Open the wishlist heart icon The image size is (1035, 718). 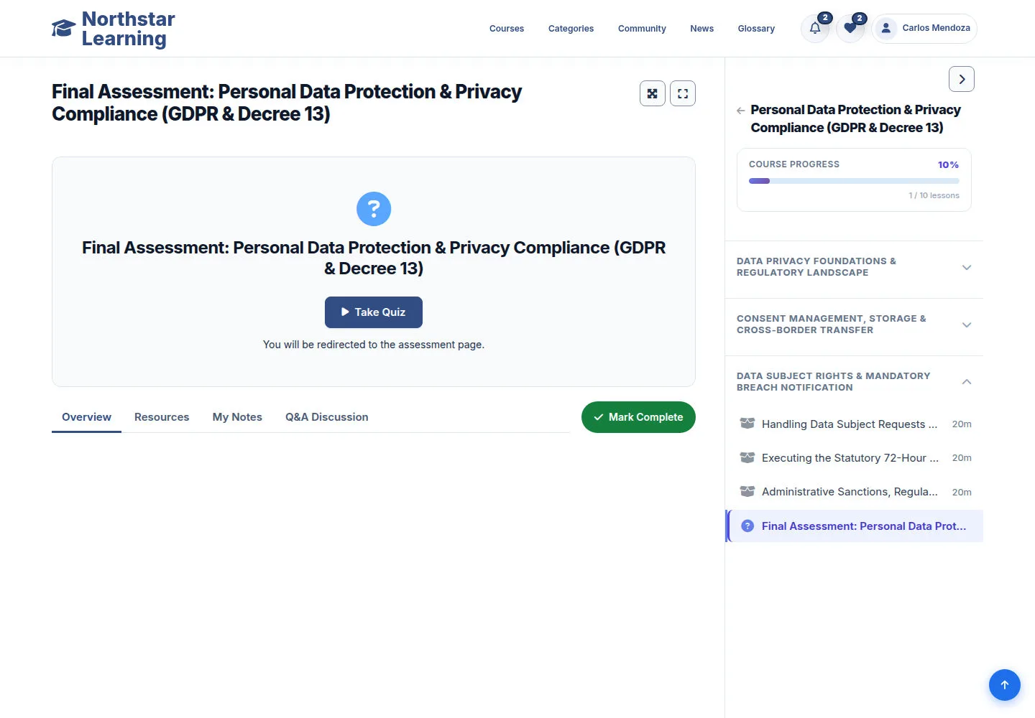click(850, 29)
